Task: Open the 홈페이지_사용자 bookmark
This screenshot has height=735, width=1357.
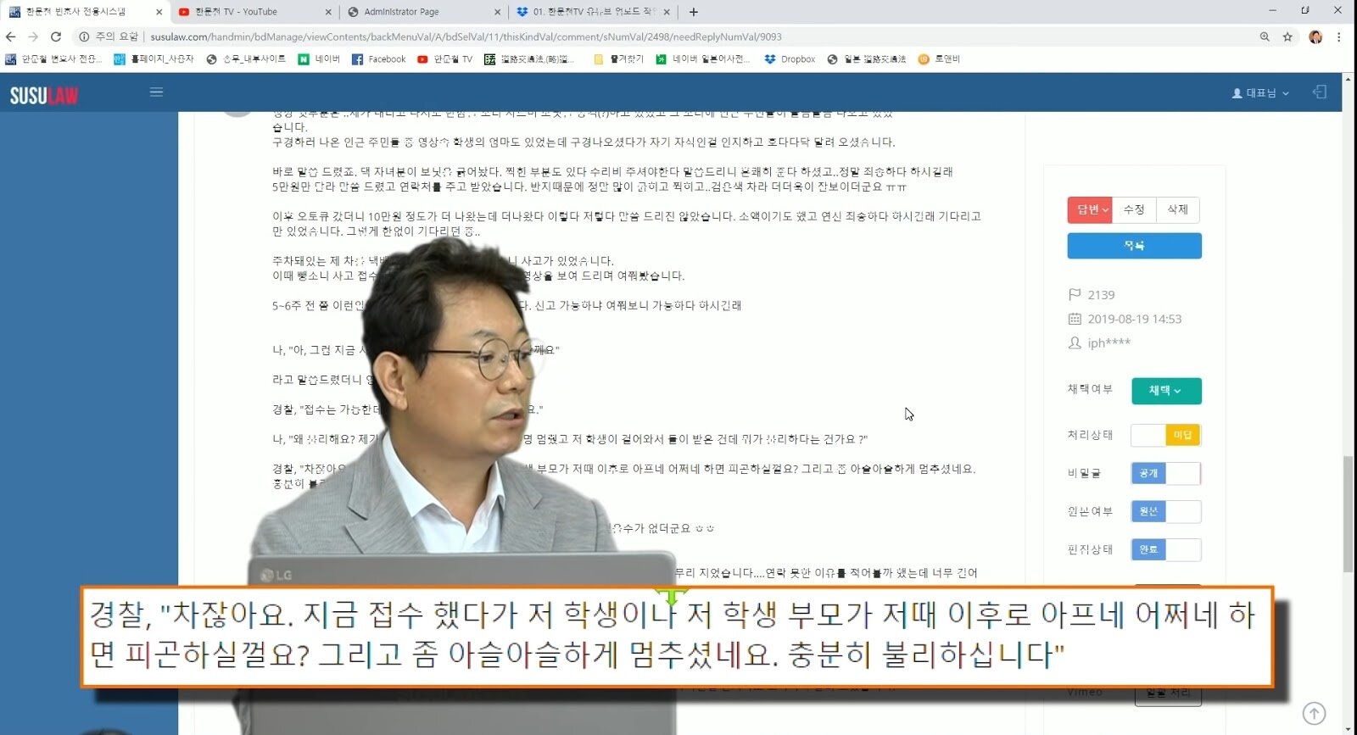Action: click(x=154, y=59)
